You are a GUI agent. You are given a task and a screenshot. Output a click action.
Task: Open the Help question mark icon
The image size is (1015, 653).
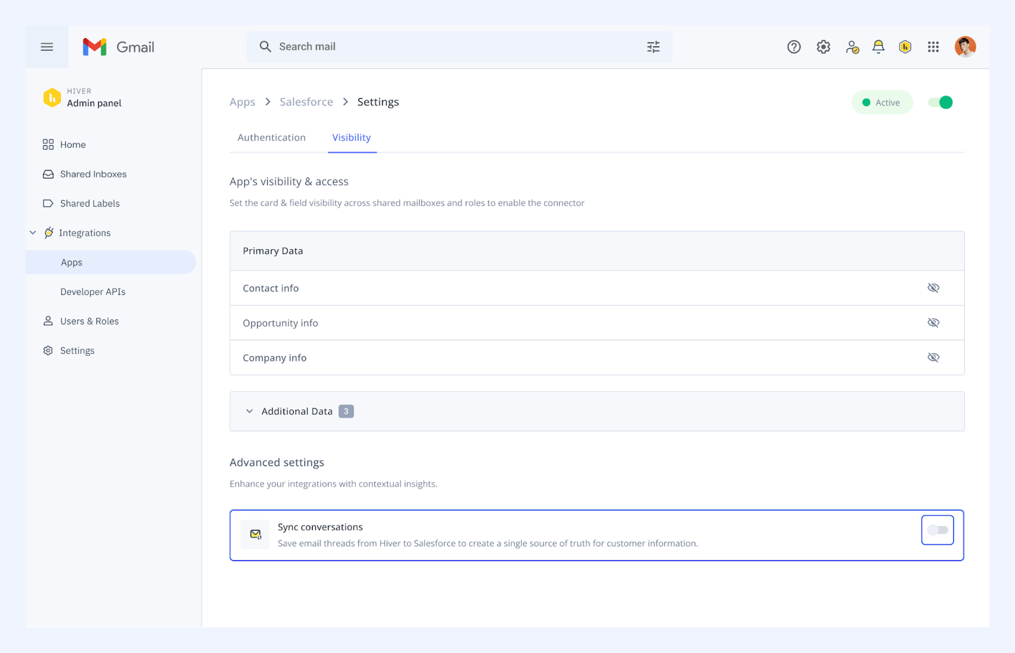pos(794,47)
